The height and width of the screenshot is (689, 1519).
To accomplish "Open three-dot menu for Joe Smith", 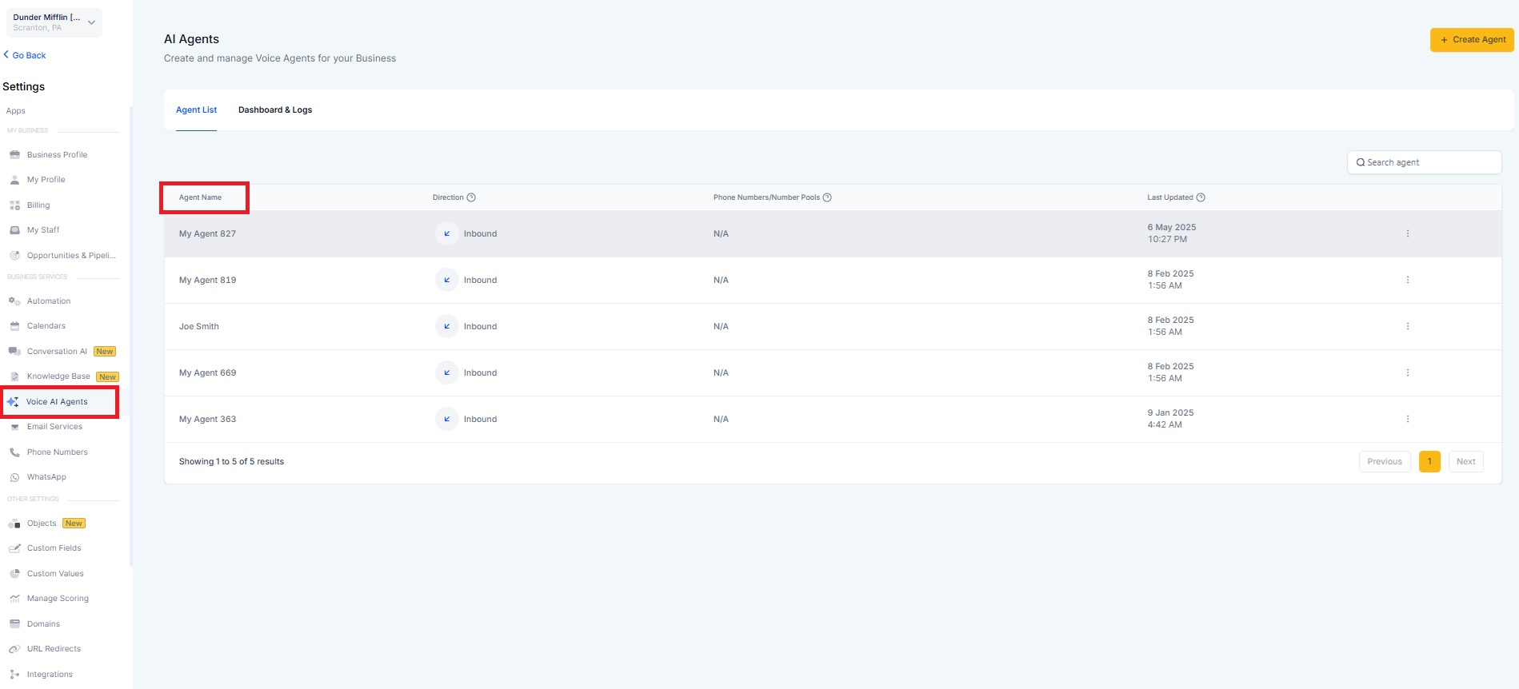I will 1408,327.
